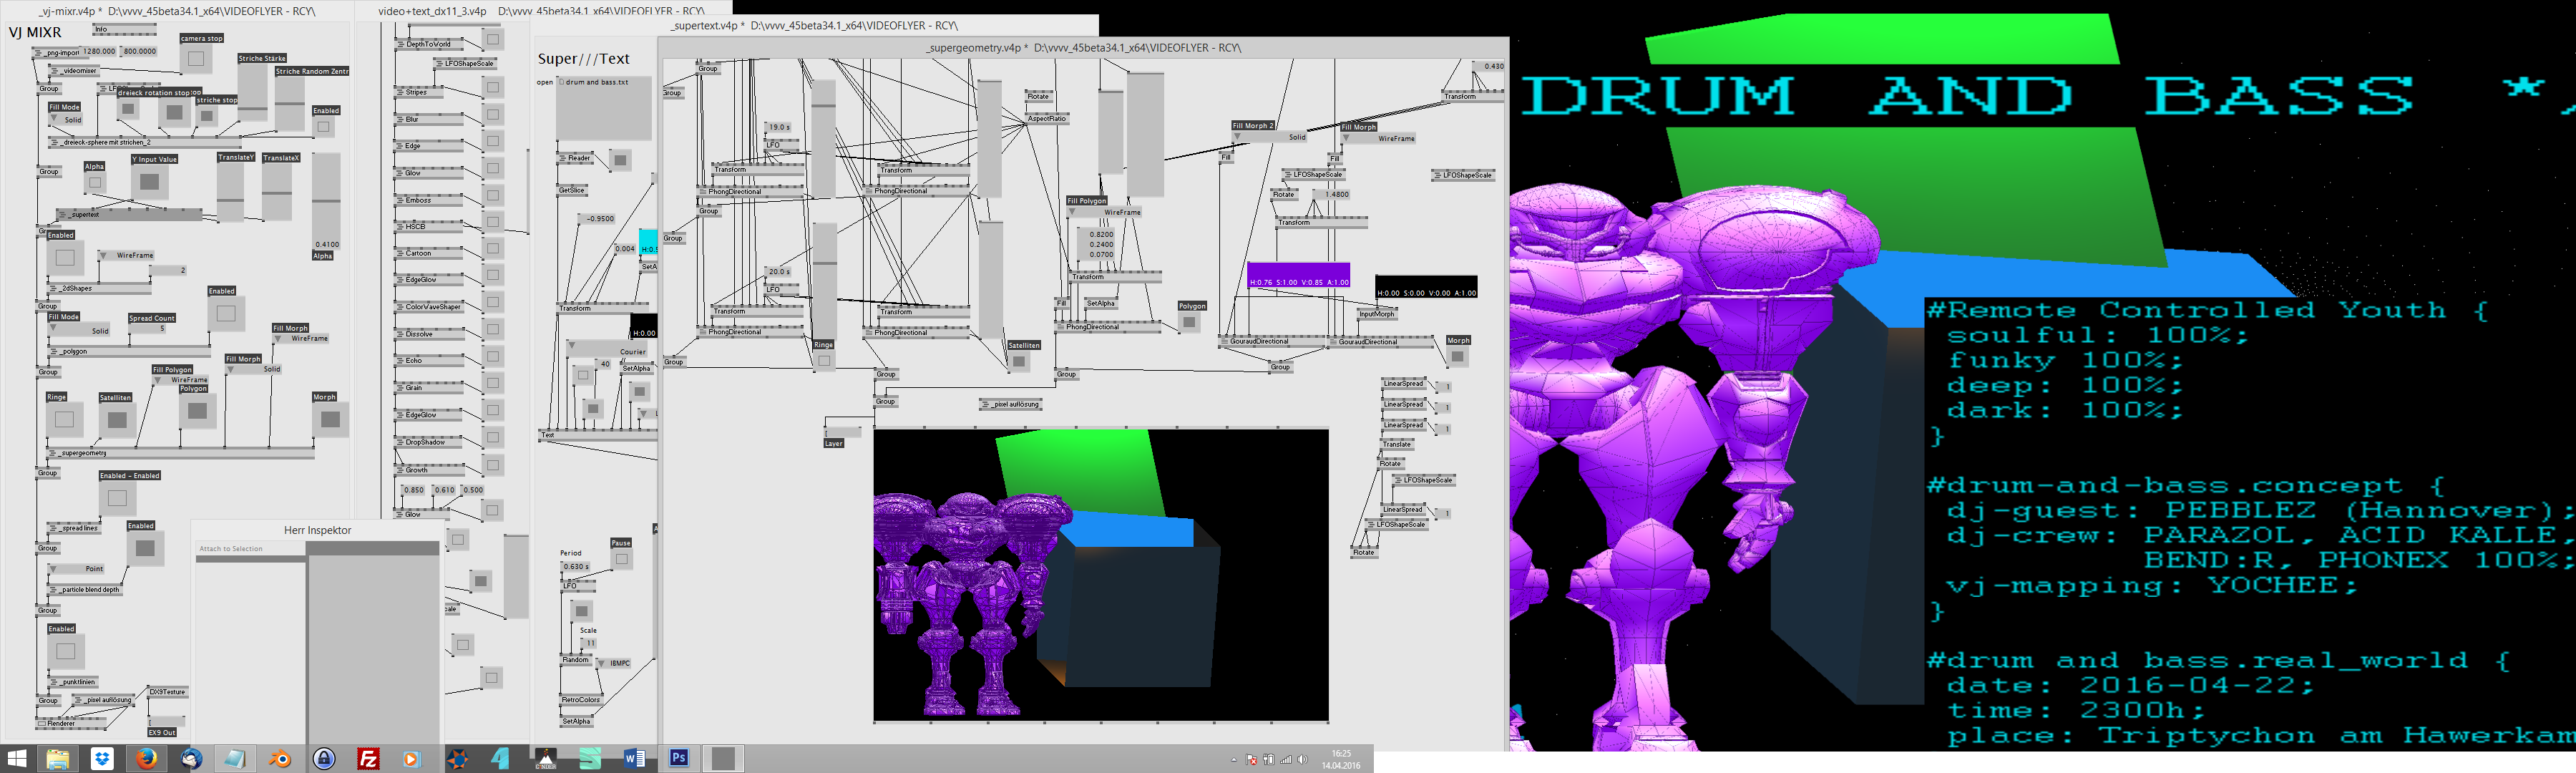Toggle the camera stop button box
The height and width of the screenshot is (773, 2576).
[196, 59]
